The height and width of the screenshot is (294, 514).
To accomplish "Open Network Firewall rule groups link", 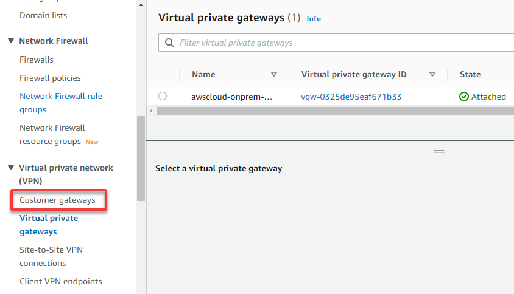I will [x=61, y=103].
